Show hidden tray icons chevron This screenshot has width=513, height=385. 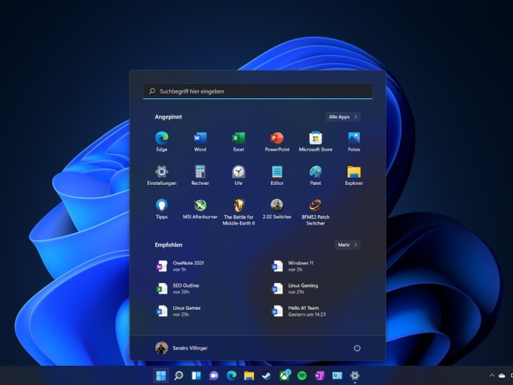click(492, 375)
